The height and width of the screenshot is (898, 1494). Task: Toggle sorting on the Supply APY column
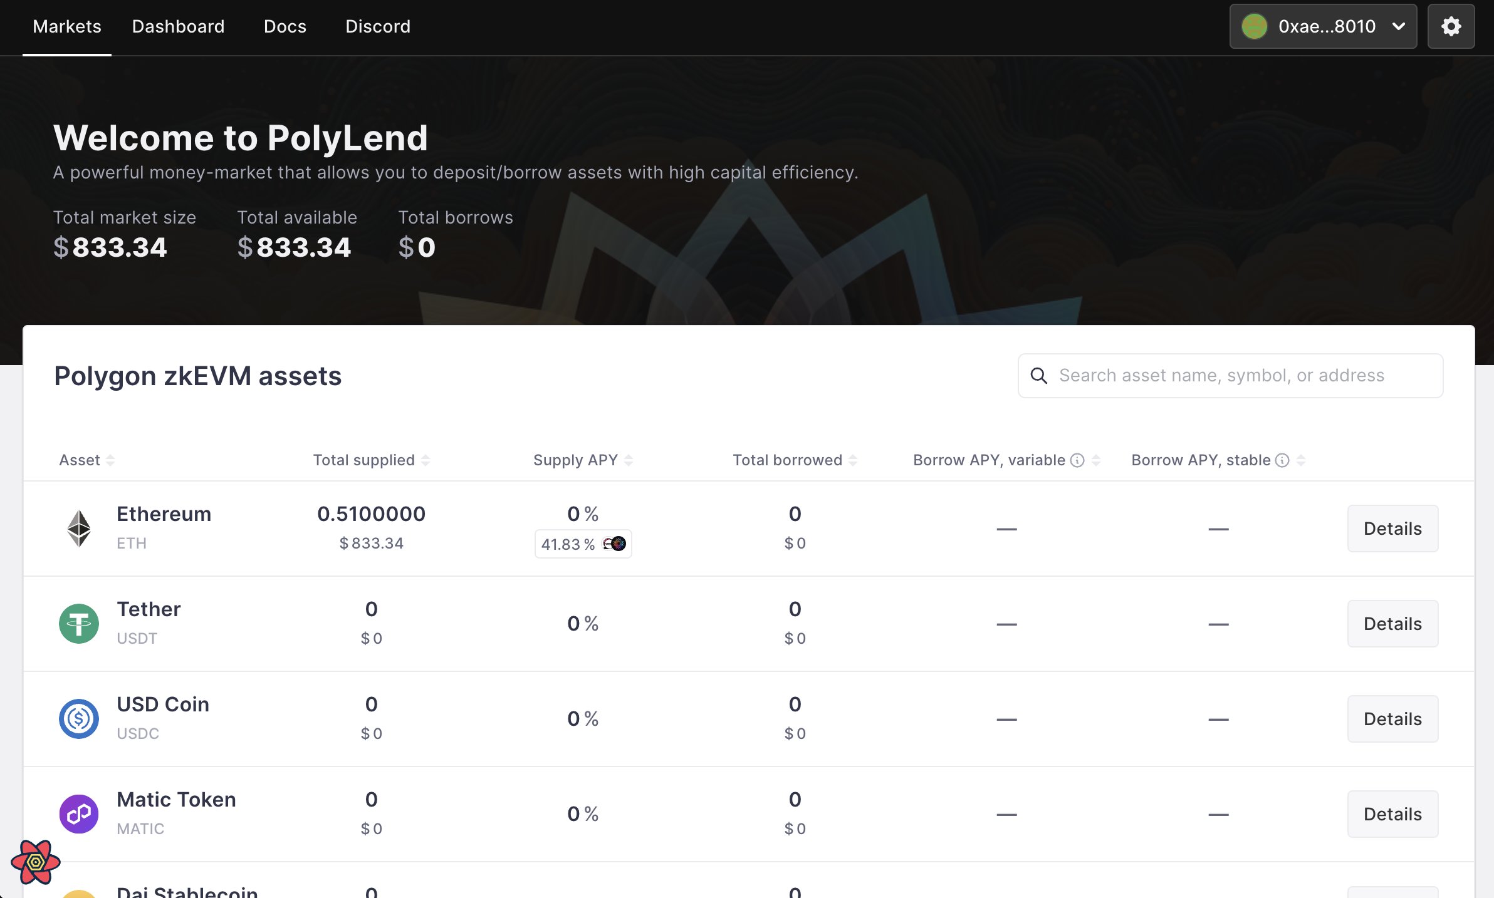click(629, 460)
